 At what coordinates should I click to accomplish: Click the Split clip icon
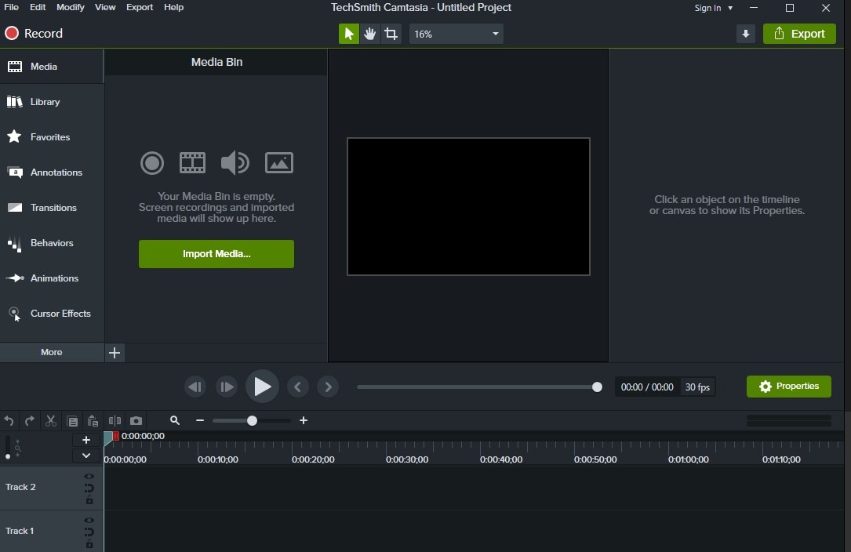point(115,420)
